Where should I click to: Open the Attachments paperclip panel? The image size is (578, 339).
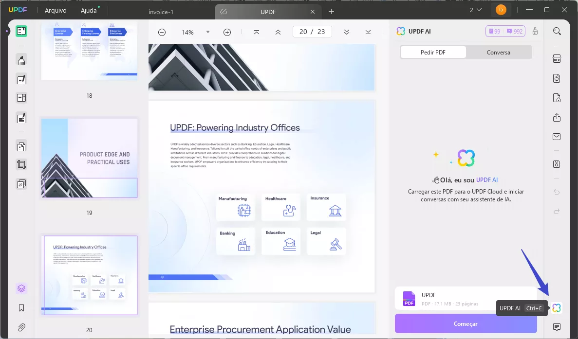(21, 327)
